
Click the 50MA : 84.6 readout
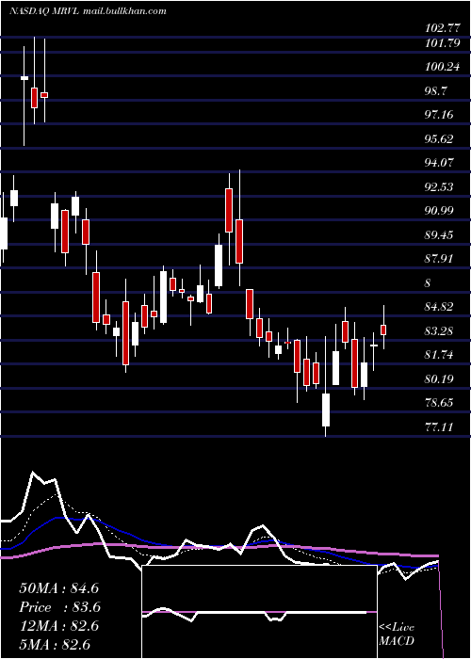(59, 588)
